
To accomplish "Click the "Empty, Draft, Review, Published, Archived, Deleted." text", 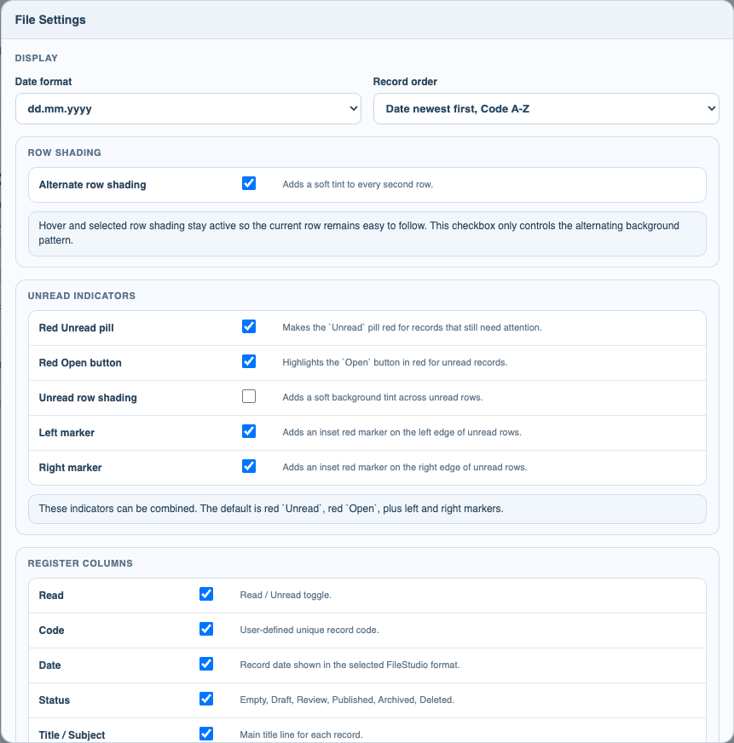I will 347,700.
